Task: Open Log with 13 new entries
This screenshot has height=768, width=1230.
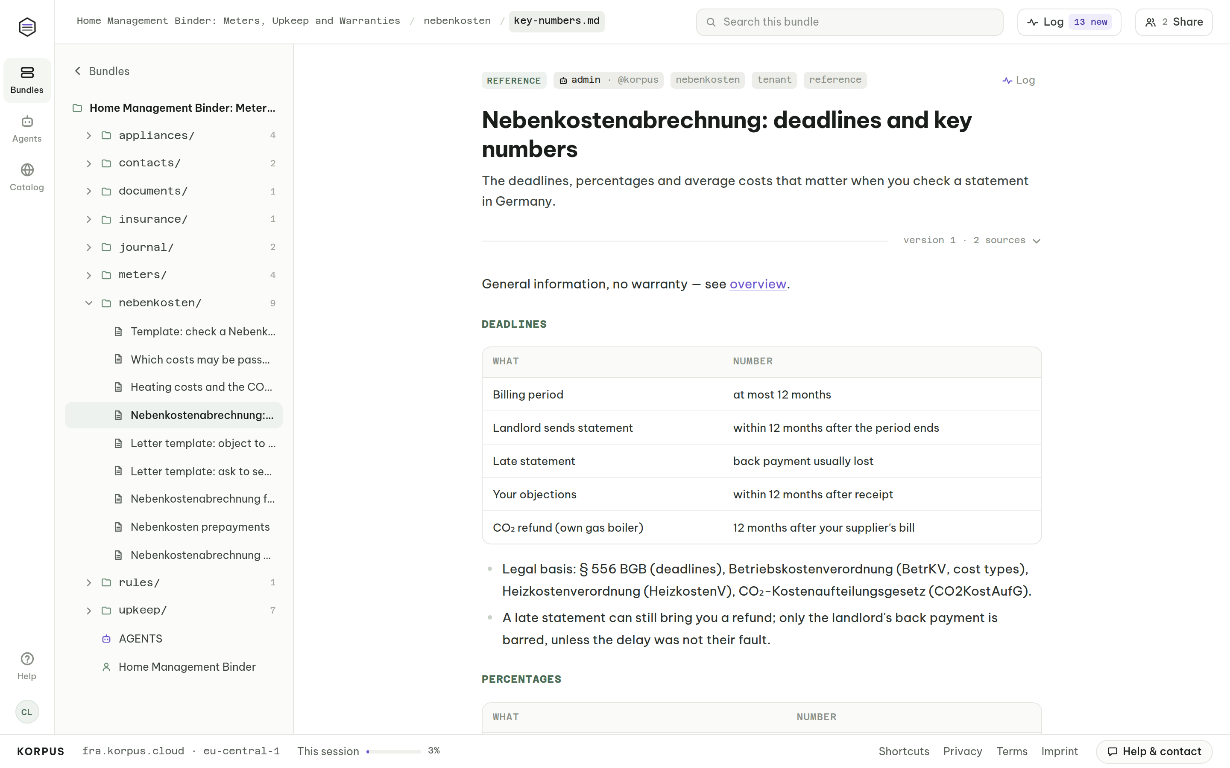Action: click(x=1069, y=22)
